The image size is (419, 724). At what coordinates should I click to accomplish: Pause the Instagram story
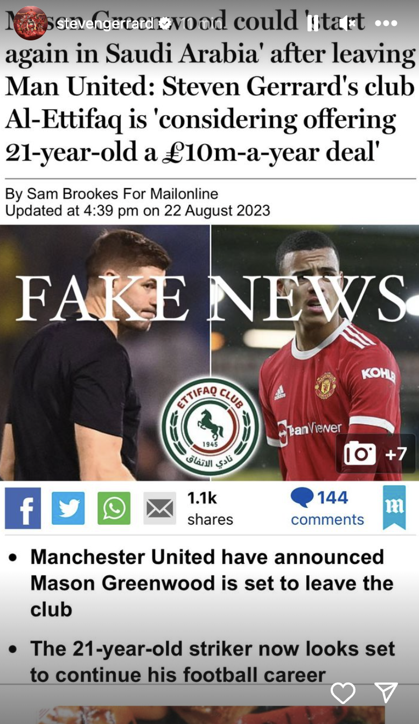coord(313,23)
